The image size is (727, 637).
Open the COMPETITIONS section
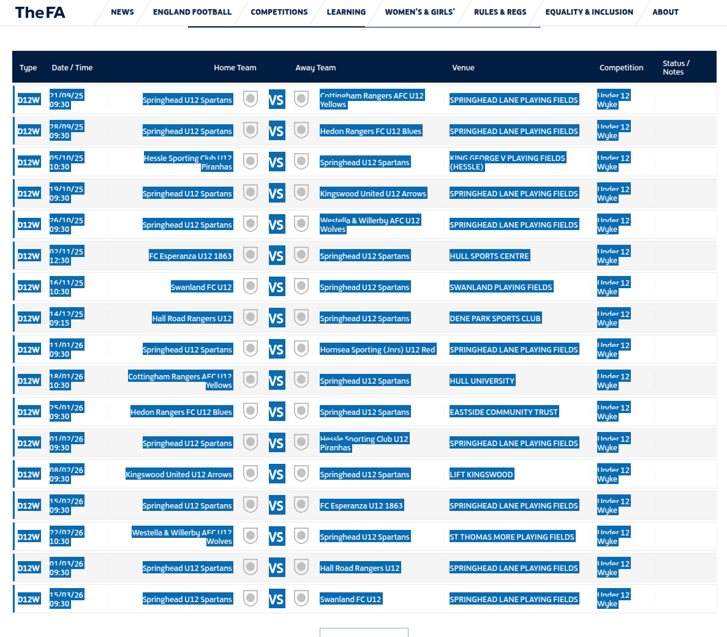(279, 12)
